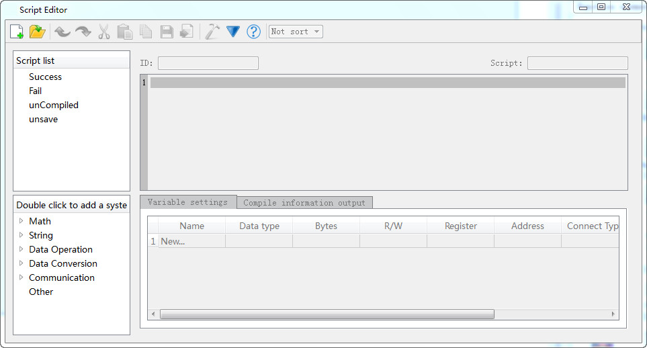Maximize the Script Editor window

[601, 7]
